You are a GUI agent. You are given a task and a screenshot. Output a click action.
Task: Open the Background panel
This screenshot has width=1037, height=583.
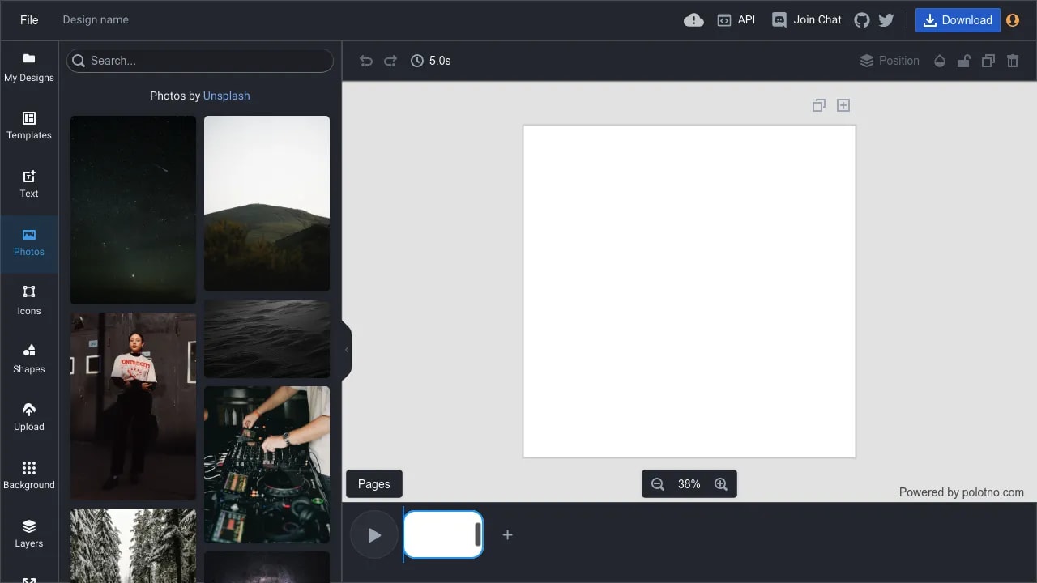click(x=29, y=474)
